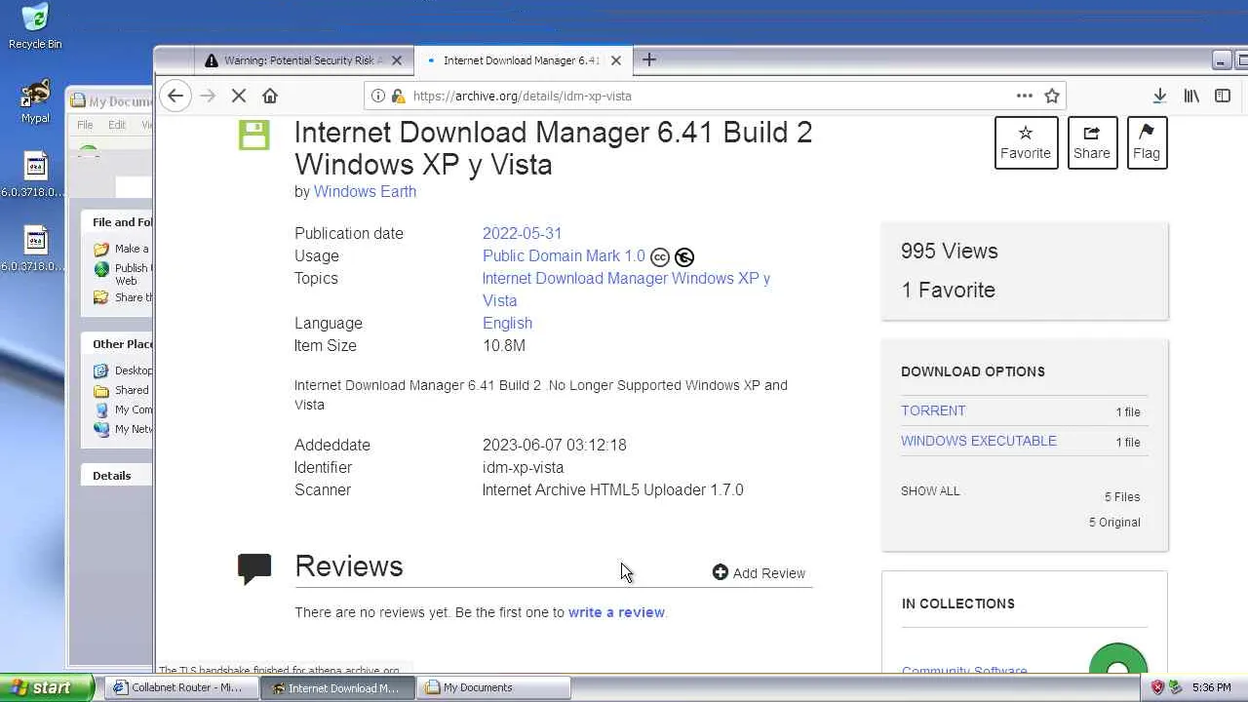The width and height of the screenshot is (1248, 702).
Task: Select the Internet Download Manager 6.41 tab
Action: click(523, 60)
